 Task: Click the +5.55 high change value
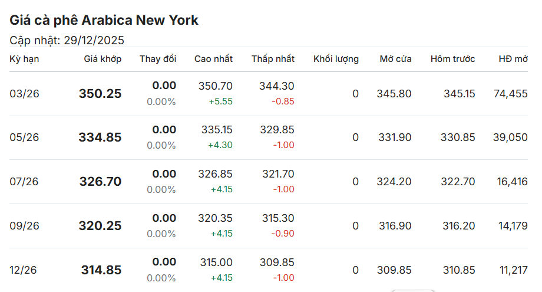[x=220, y=101]
